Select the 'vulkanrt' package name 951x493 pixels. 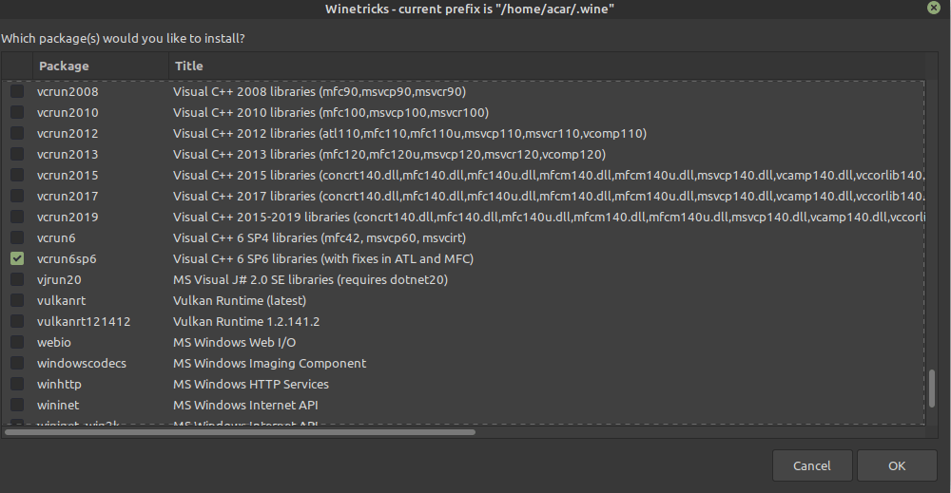pyautogui.click(x=61, y=300)
